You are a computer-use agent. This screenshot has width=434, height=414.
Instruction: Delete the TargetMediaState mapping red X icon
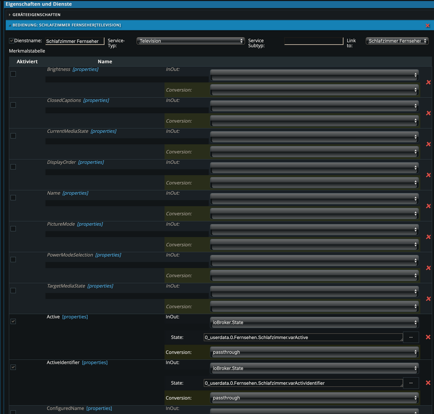pos(428,299)
